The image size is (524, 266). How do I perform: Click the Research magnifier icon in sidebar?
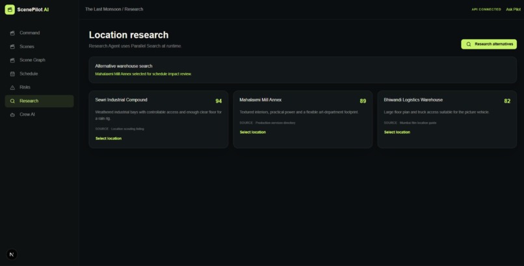point(12,101)
